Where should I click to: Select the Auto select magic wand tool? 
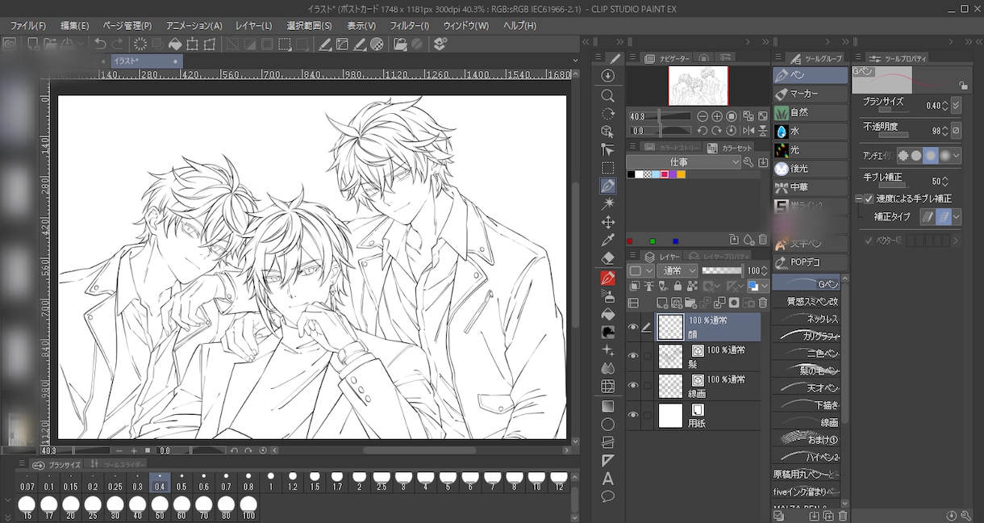click(x=608, y=203)
